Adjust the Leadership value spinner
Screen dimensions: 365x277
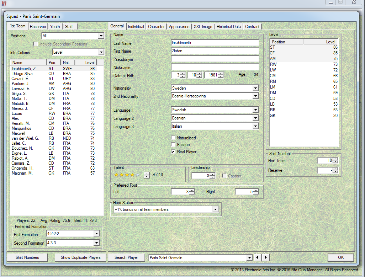pos(212,176)
